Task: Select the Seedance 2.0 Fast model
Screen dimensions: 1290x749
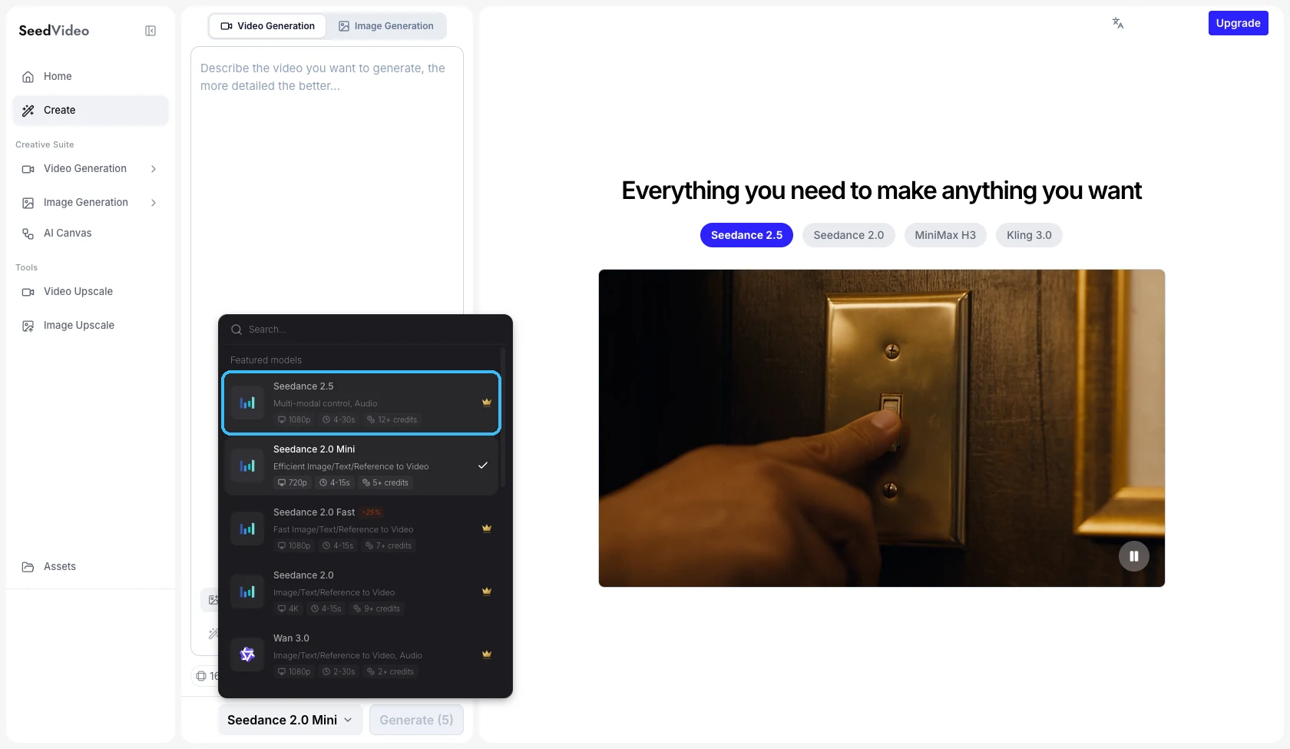Action: 362,529
